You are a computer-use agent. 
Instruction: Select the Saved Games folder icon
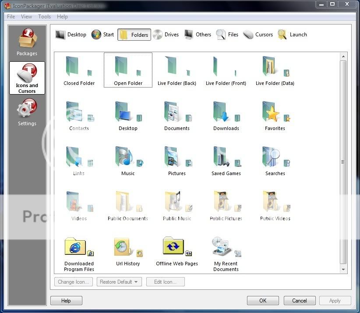pyautogui.click(x=226, y=160)
